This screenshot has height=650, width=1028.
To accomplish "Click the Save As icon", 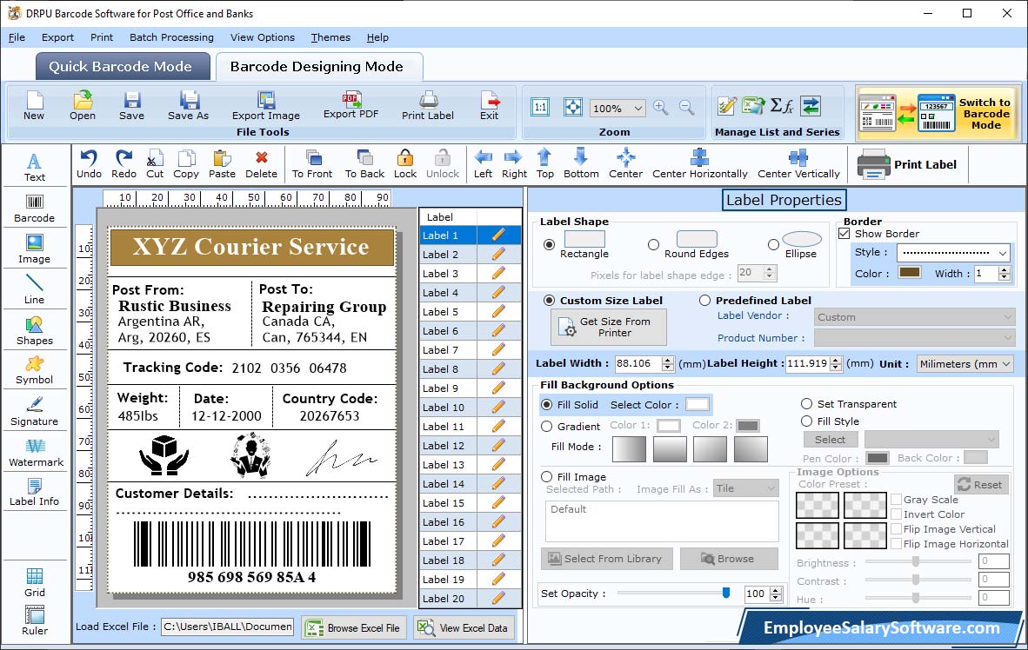I will [x=188, y=106].
